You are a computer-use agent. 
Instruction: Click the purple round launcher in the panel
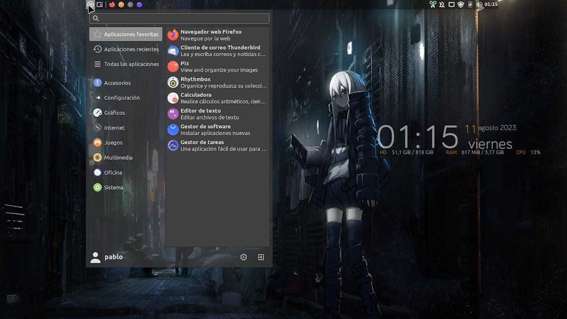pos(139,4)
